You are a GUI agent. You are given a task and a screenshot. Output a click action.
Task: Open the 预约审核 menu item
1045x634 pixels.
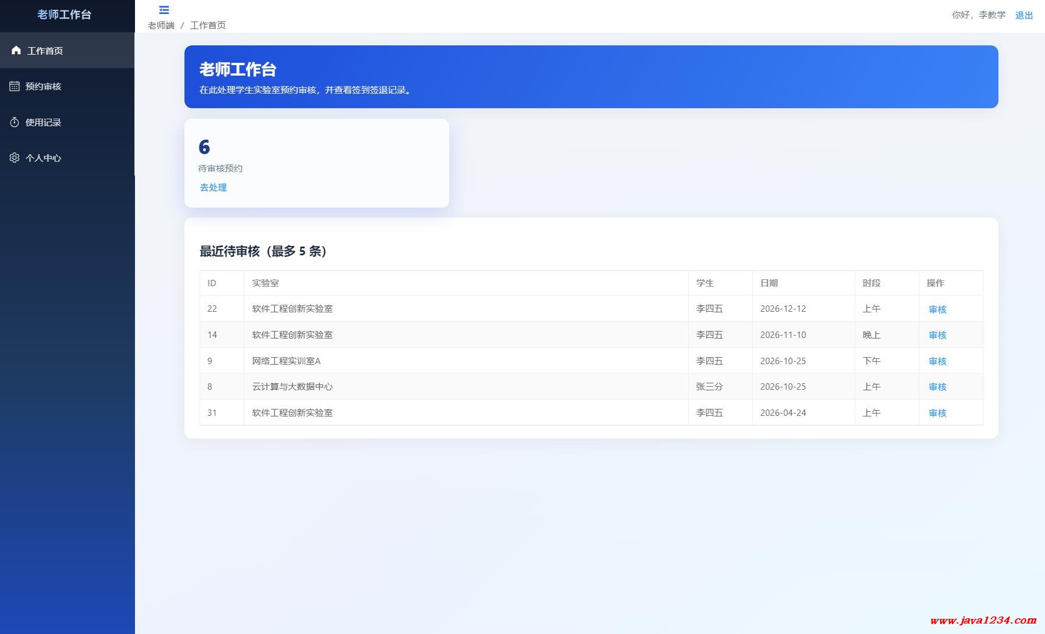(x=43, y=86)
